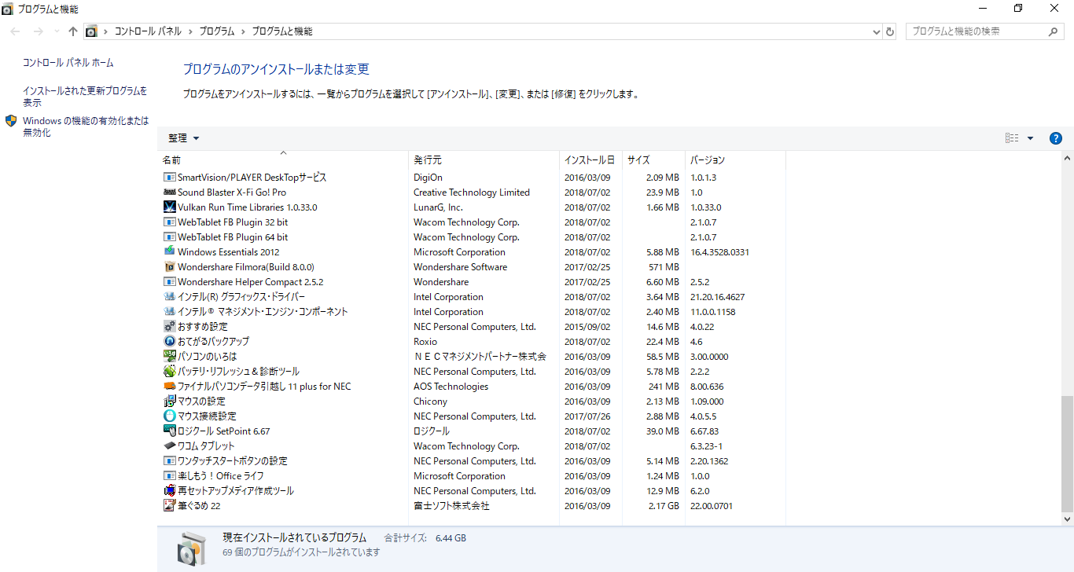
Task: Select the Sound Blaster X-Fi Go! Pro icon
Action: point(169,192)
